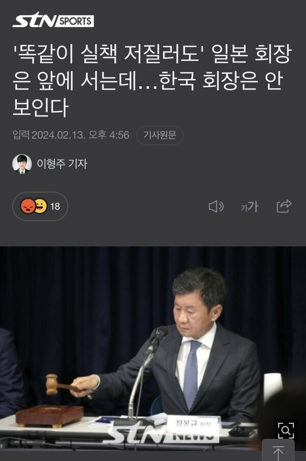306x461 pixels.
Task: Open the STN Sports logo
Action: (x=53, y=20)
